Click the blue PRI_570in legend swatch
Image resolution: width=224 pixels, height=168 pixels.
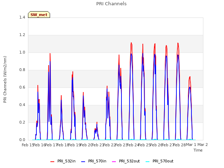click(x=83, y=162)
